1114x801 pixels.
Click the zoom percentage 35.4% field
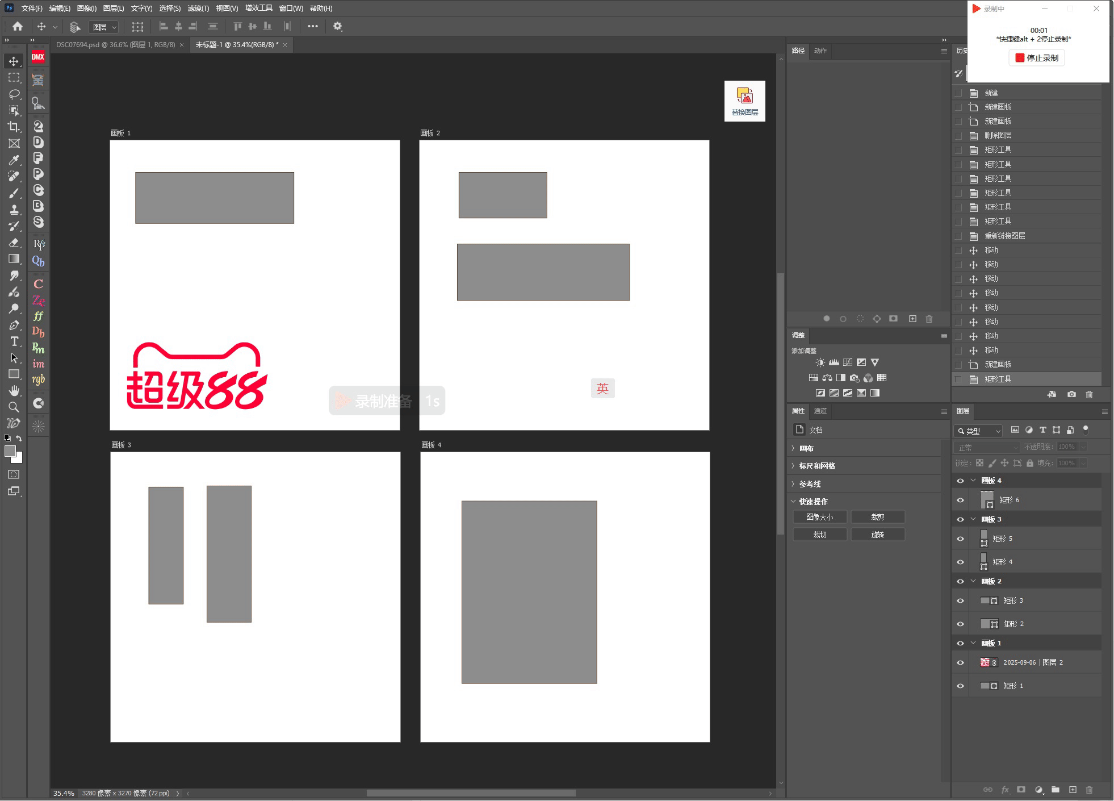64,793
